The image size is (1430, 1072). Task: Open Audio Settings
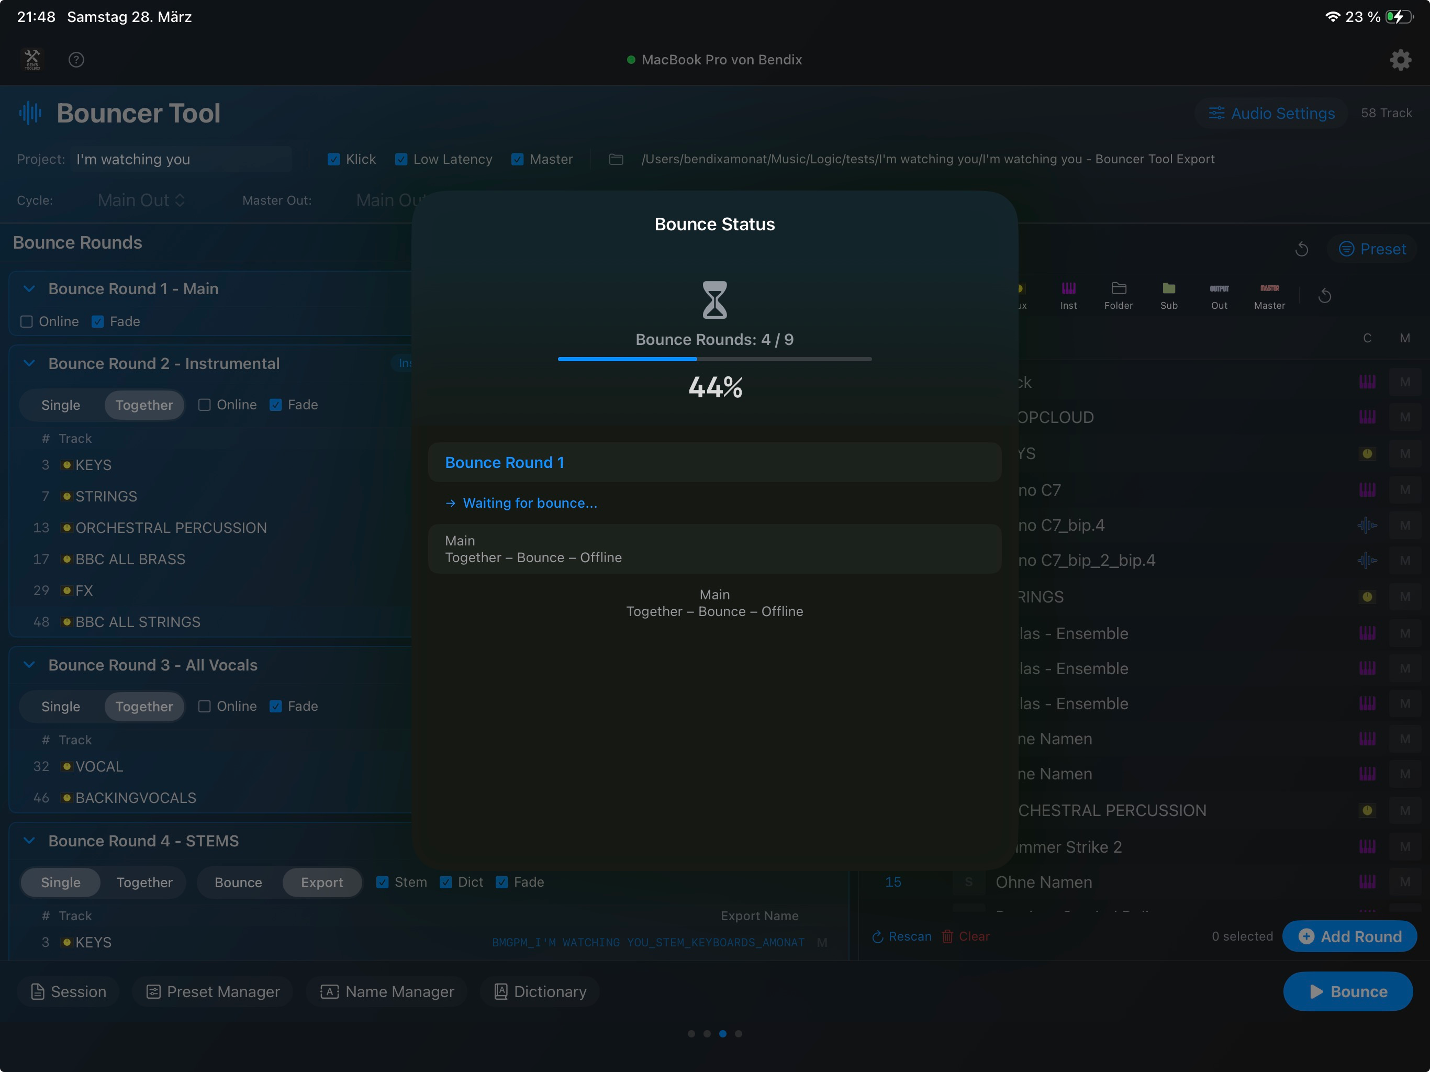[1271, 113]
